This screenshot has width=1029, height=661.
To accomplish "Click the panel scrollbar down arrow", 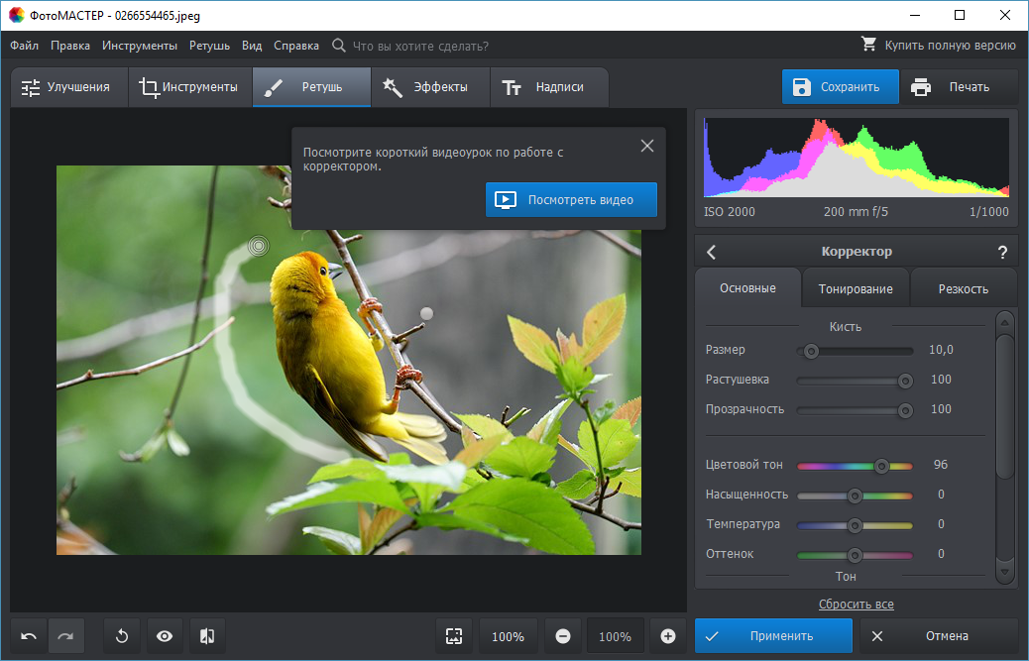I will (x=1005, y=572).
